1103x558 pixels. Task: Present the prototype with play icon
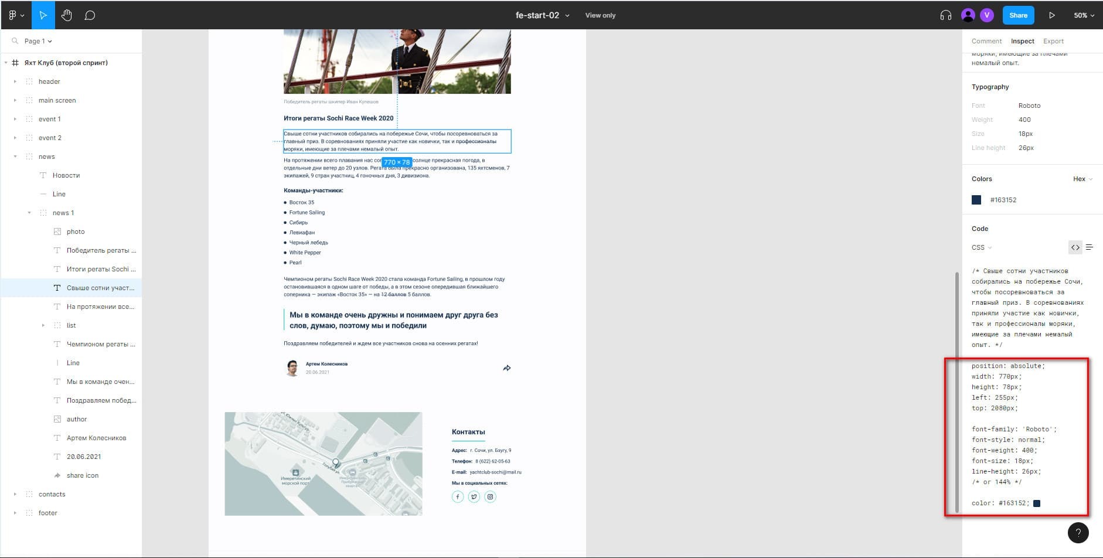point(1052,15)
